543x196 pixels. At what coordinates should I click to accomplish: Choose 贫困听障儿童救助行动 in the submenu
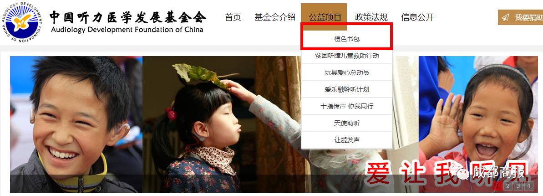click(347, 56)
